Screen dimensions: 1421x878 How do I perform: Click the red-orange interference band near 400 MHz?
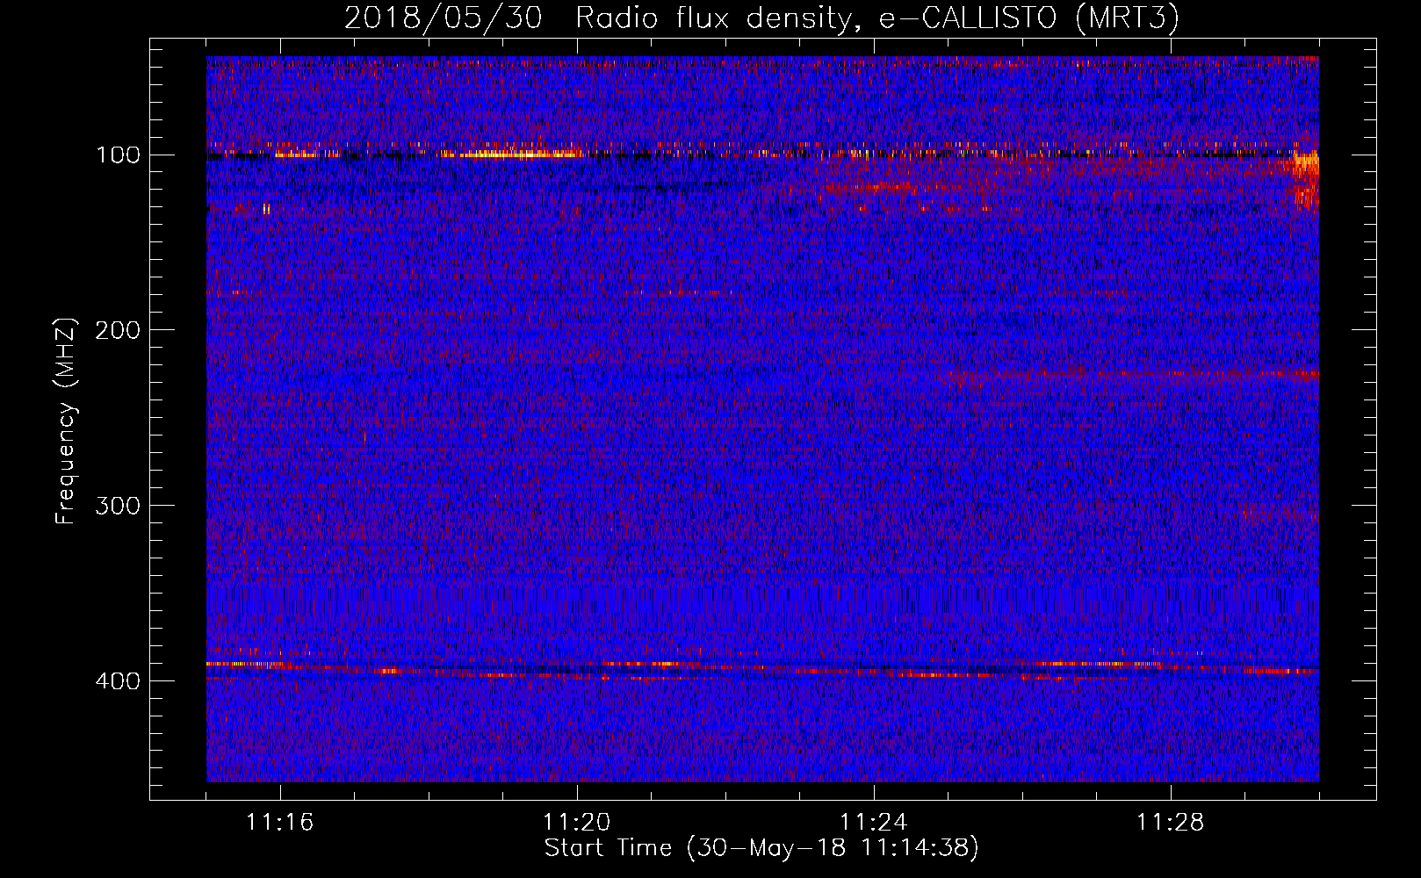762,669
